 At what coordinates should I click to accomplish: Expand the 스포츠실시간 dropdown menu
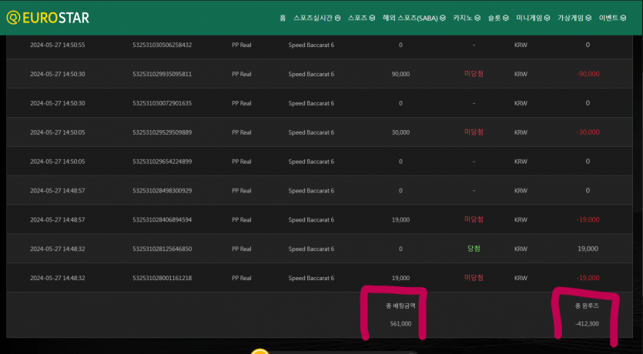[317, 18]
